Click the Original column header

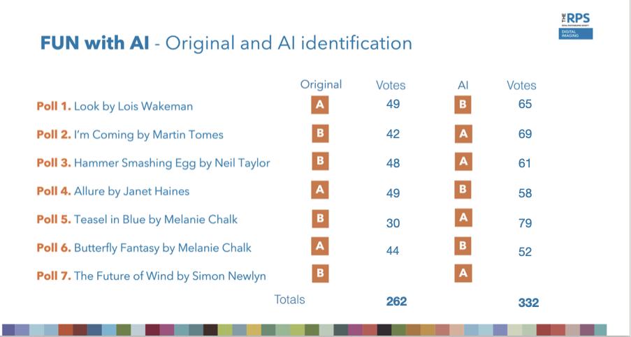[321, 84]
